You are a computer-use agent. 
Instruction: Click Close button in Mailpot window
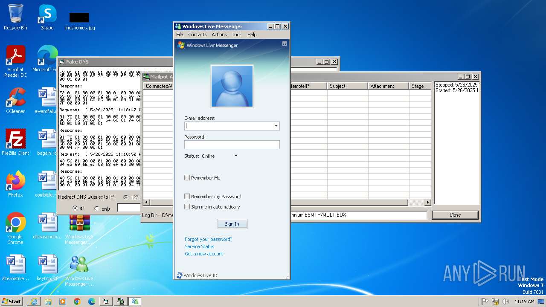455,215
